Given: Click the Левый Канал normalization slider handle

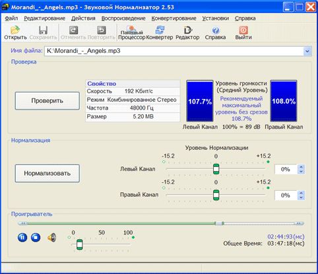Looking at the screenshot, I should [x=216, y=169].
